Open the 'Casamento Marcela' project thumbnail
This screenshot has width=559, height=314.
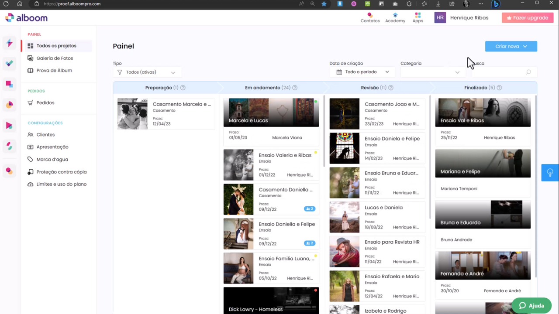(x=132, y=114)
